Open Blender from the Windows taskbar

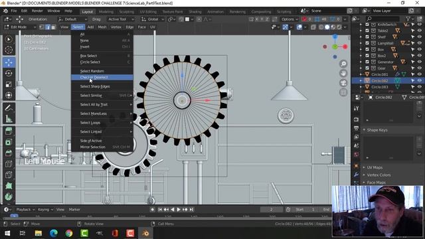[x=145, y=233]
